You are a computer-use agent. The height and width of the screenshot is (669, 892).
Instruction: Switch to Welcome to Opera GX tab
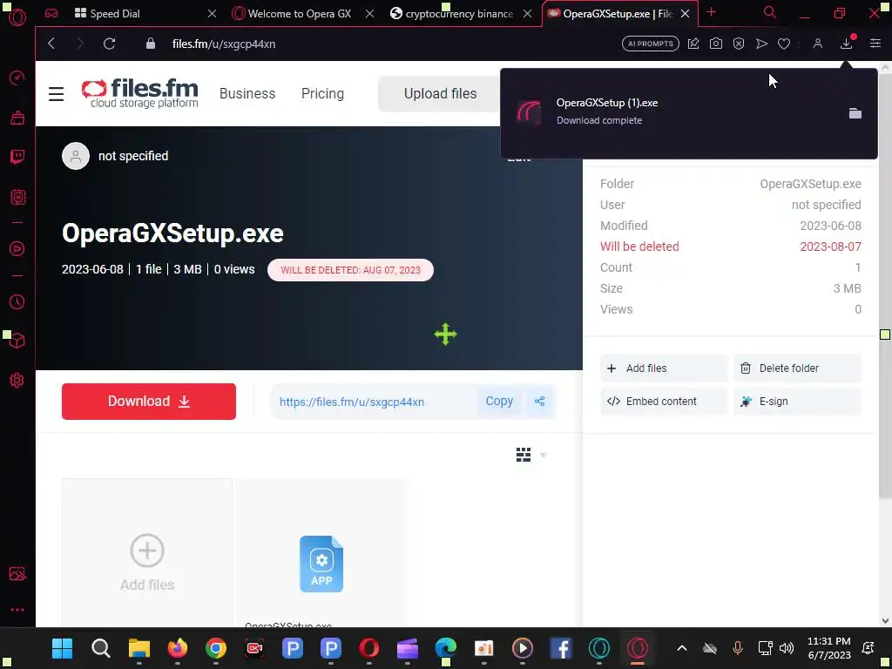tap(300, 13)
